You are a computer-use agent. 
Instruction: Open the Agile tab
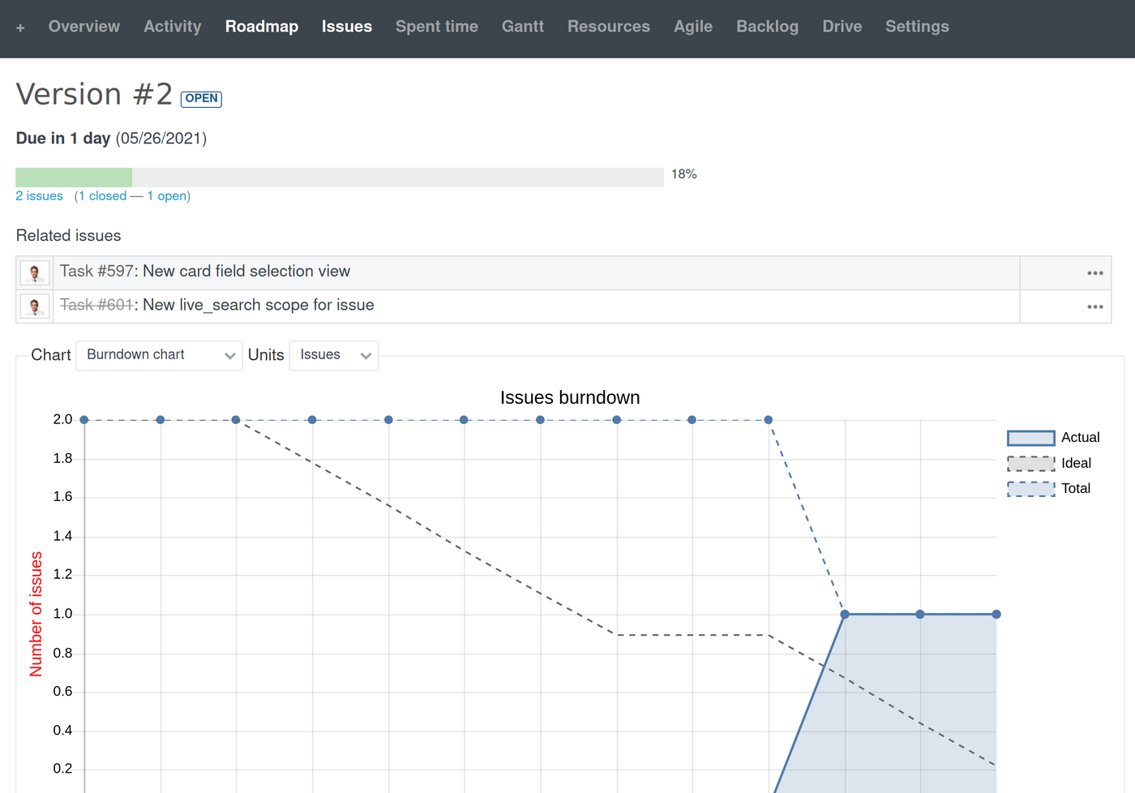[693, 27]
